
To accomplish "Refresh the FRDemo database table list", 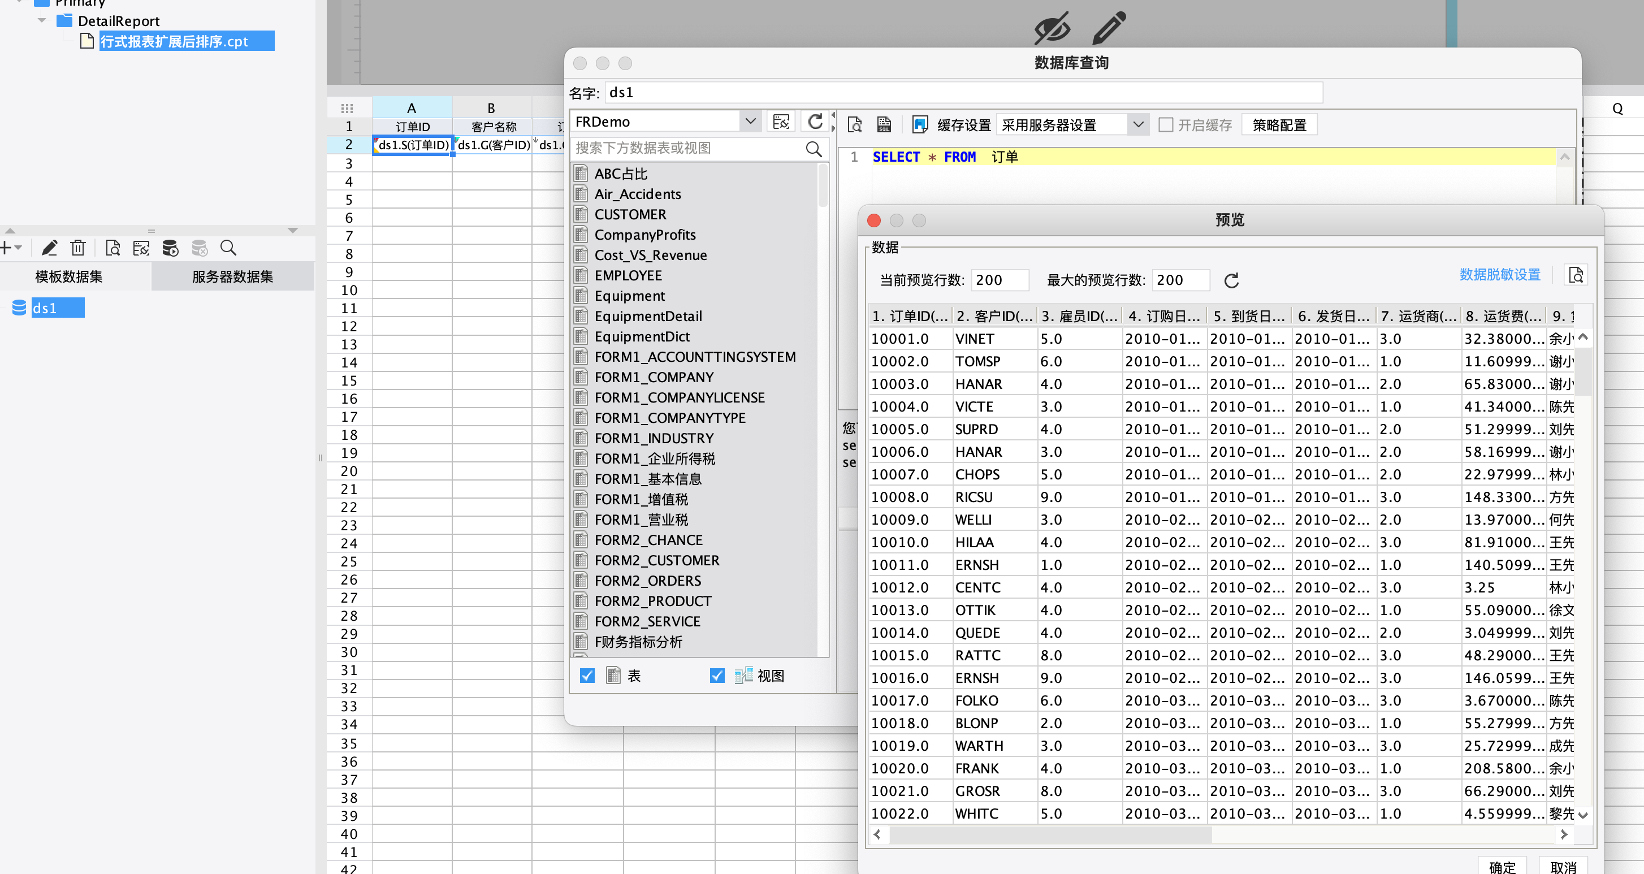I will click(815, 122).
